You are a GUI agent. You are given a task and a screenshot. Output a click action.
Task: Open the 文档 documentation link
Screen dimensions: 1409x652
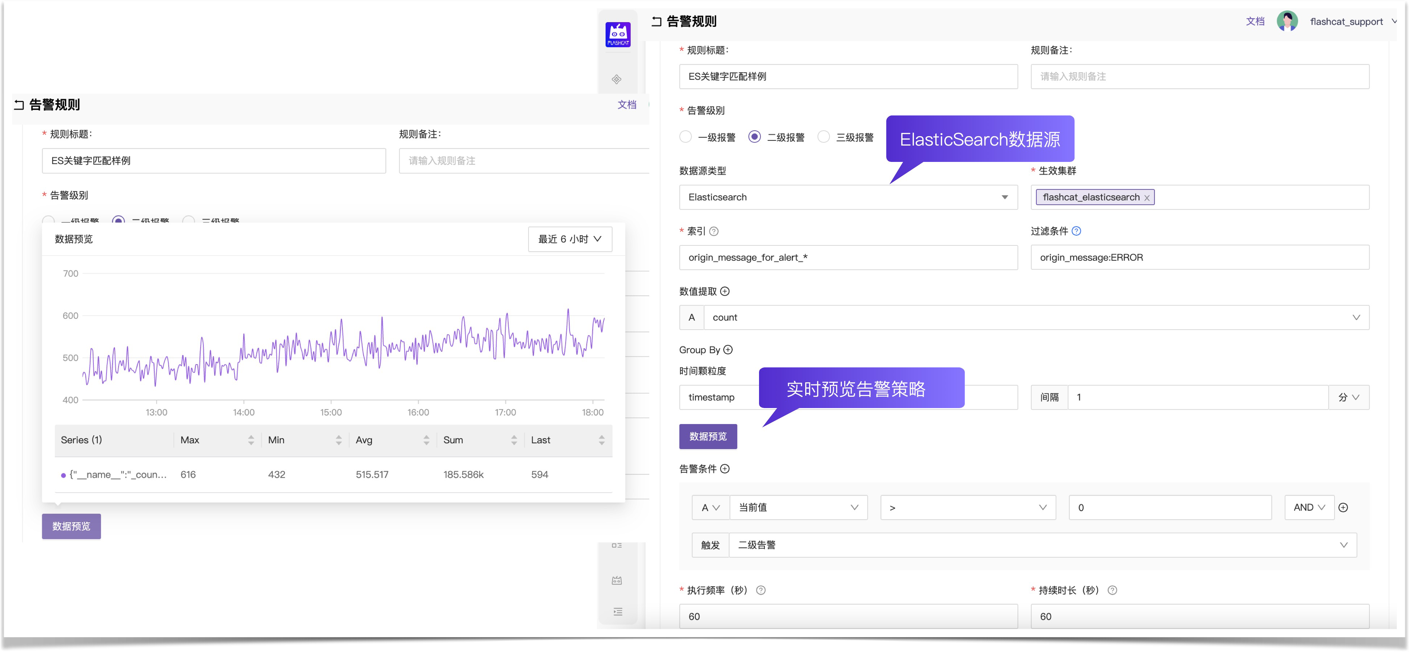[1255, 21]
